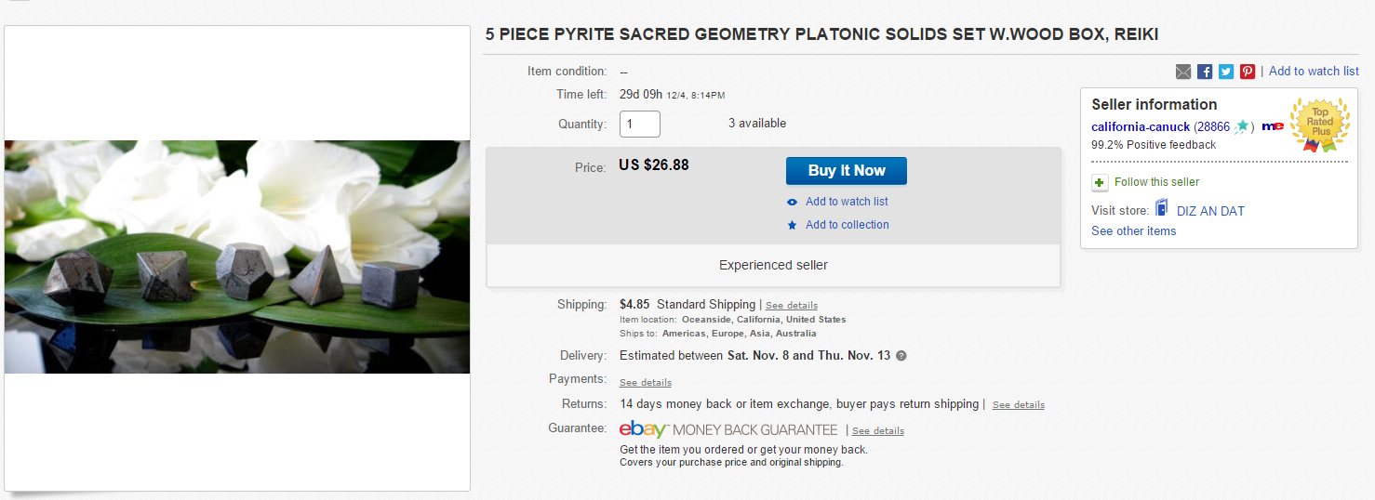Click the Quantity input field
This screenshot has width=1375, height=500.
pyautogui.click(x=640, y=124)
